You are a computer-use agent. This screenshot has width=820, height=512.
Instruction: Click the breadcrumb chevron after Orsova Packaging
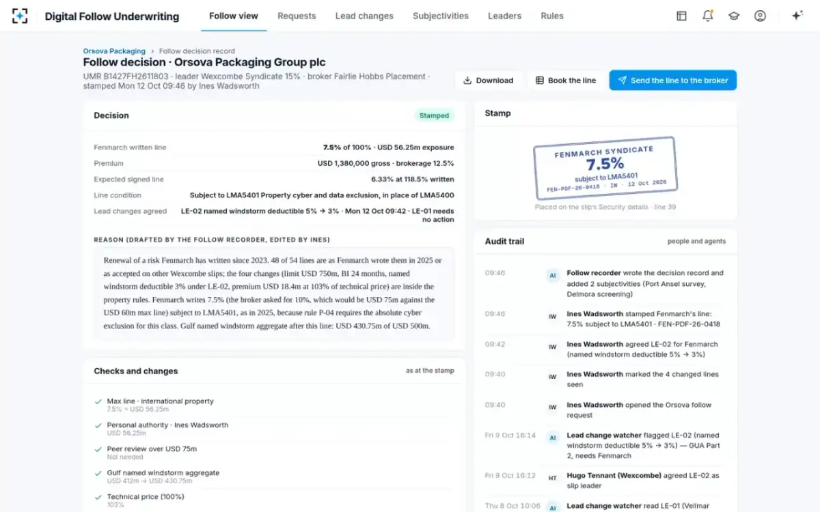(152, 51)
